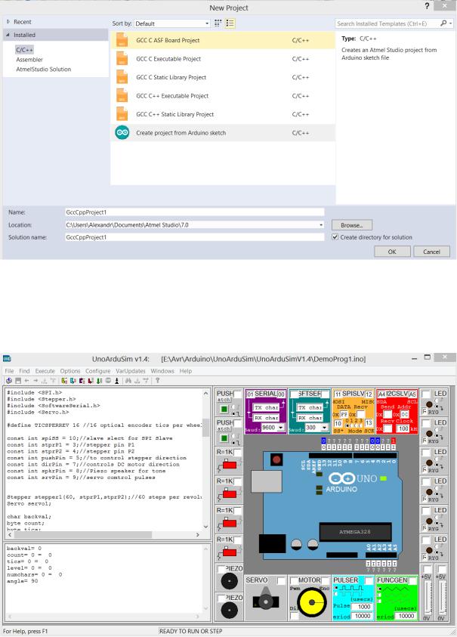The height and width of the screenshot is (637, 457).
Task: Click the Arduino sketch project icon
Action: (122, 132)
